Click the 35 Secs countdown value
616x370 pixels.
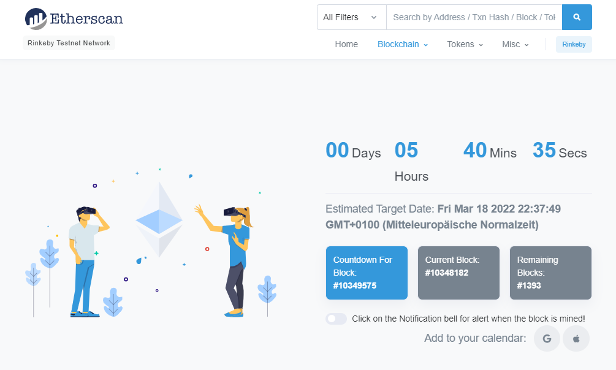click(x=560, y=151)
